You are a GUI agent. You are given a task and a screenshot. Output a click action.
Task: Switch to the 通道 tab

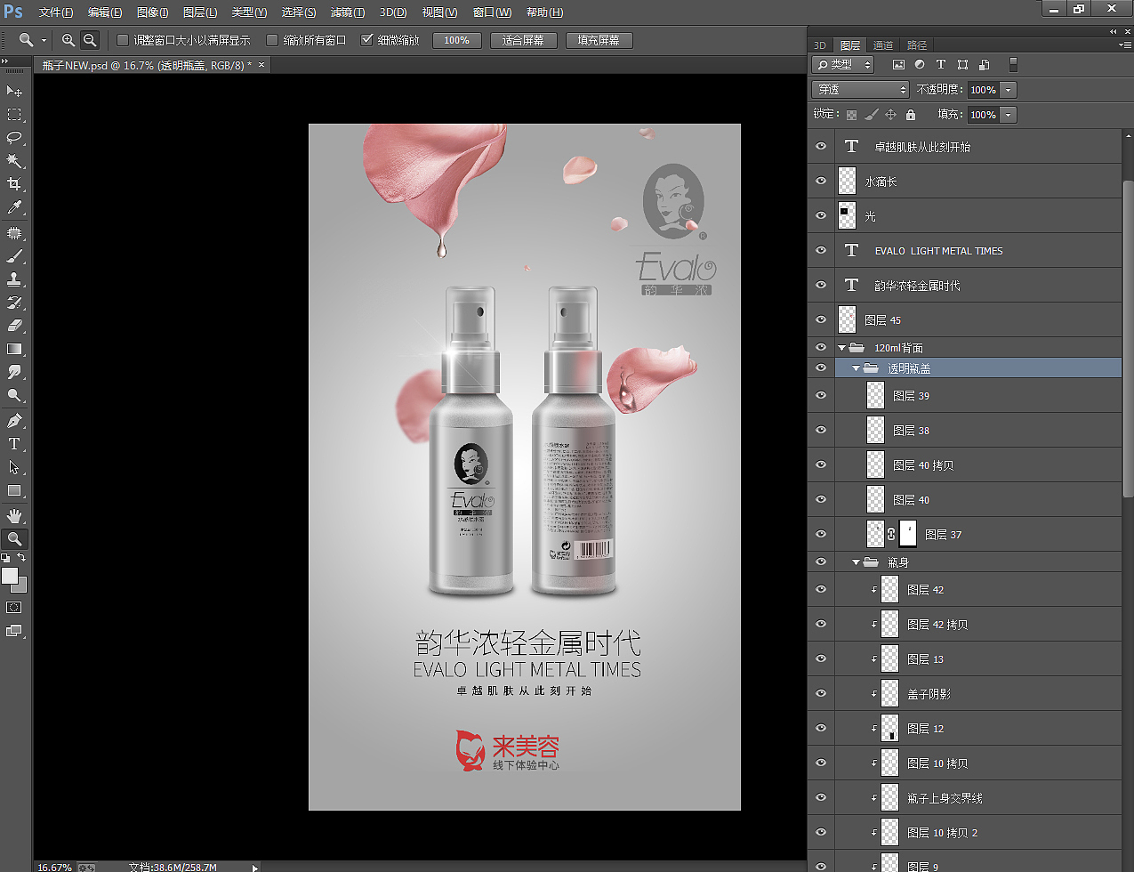click(x=883, y=45)
